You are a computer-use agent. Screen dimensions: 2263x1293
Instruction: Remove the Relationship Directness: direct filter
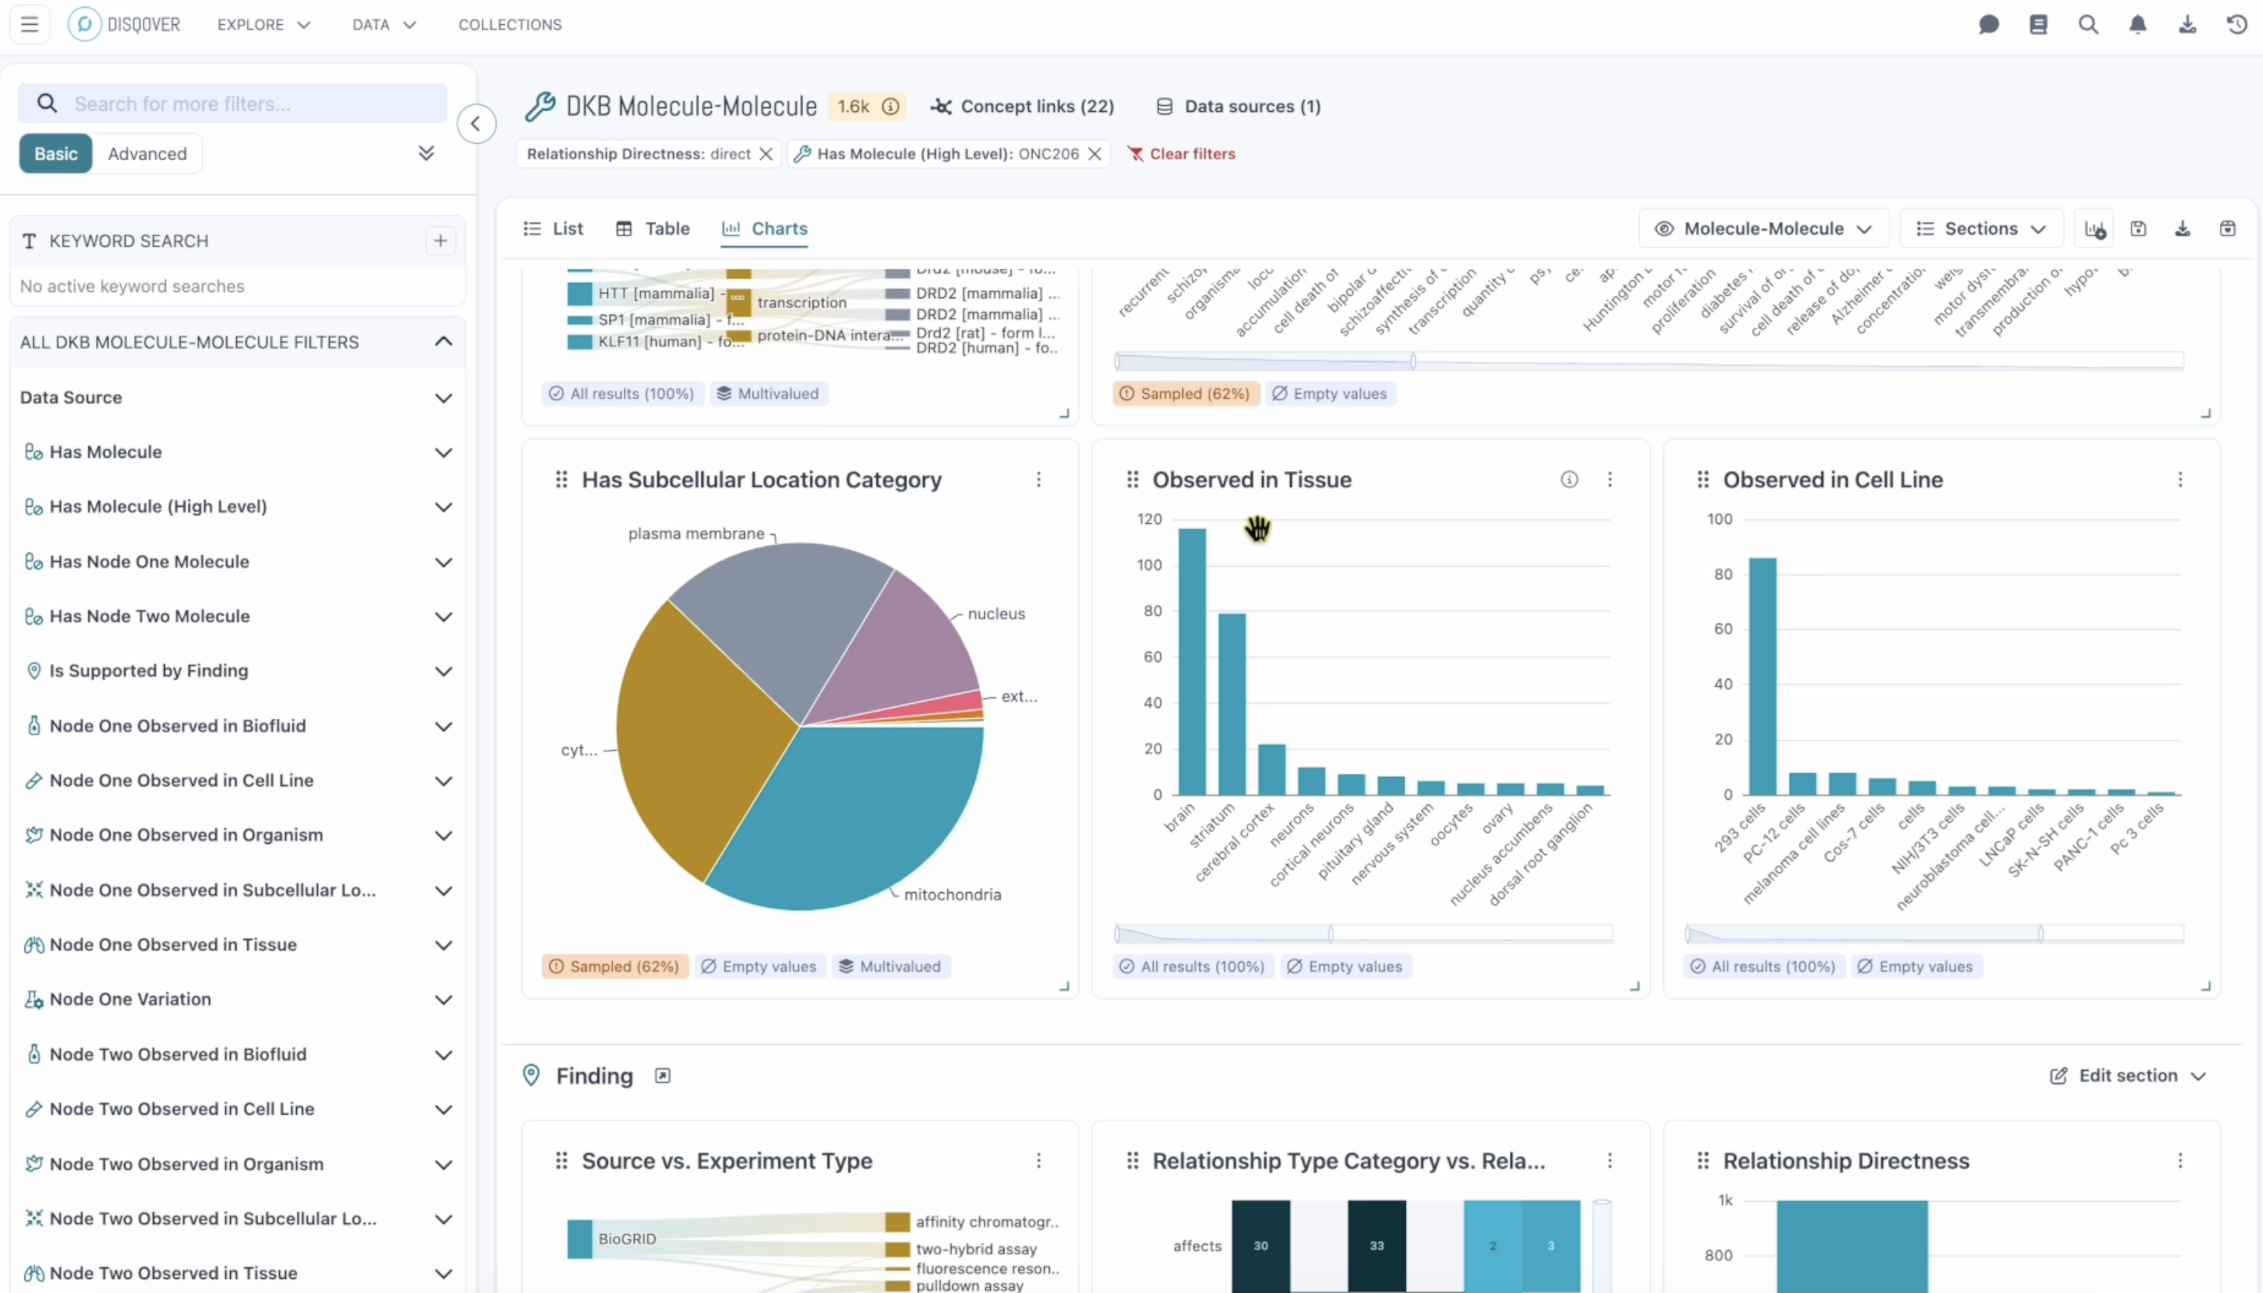pos(765,154)
